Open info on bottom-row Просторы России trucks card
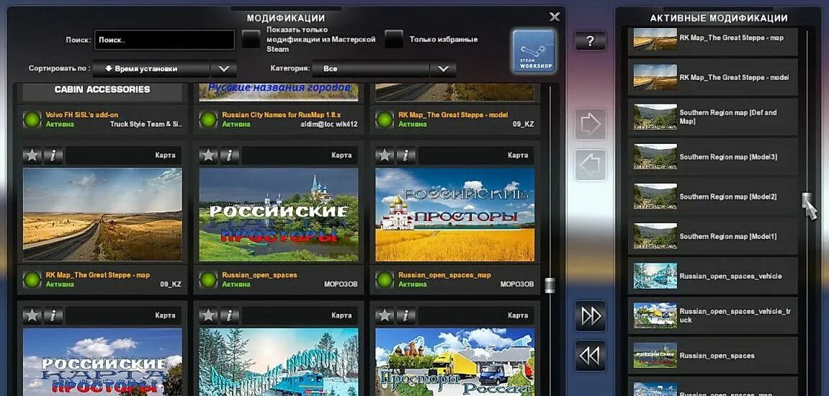 pos(405,315)
